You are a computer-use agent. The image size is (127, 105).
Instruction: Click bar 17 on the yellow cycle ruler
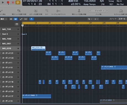tap(77, 23)
